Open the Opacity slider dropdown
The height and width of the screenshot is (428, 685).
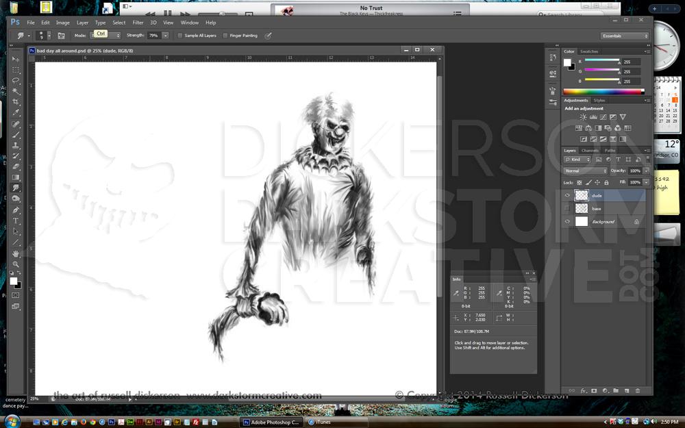coord(646,171)
